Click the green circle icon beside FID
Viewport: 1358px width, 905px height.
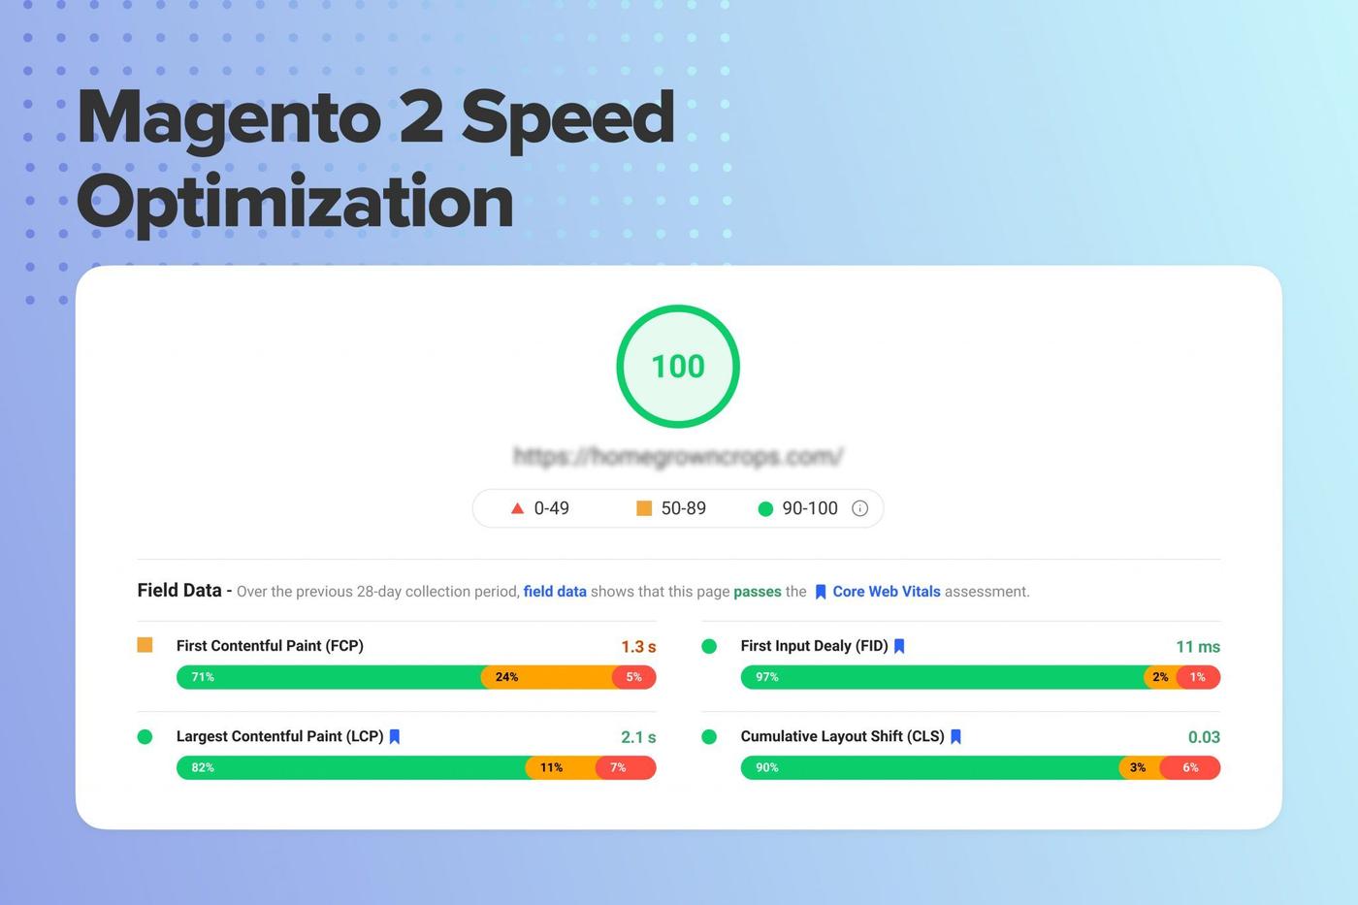pos(709,645)
